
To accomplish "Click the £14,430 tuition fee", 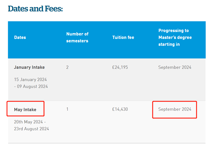I will pos(120,109).
